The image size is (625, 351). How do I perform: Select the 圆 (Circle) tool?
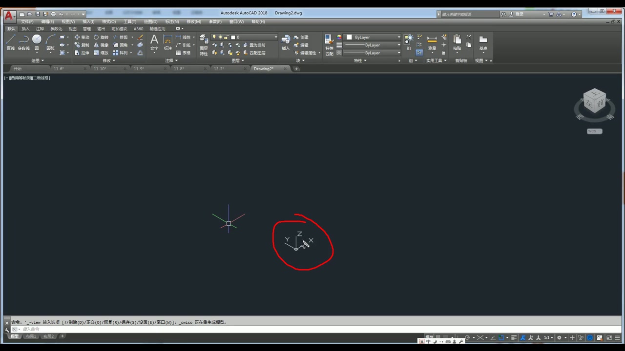(x=37, y=42)
